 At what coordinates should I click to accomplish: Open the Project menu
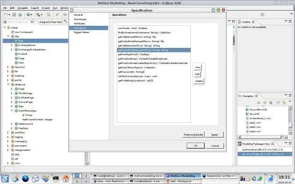click(46, 8)
